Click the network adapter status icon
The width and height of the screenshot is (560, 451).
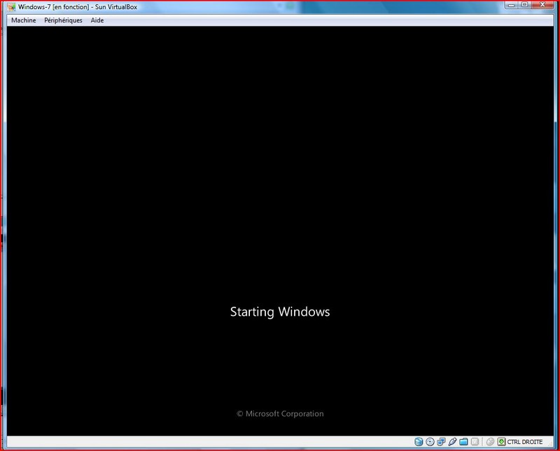click(x=441, y=442)
